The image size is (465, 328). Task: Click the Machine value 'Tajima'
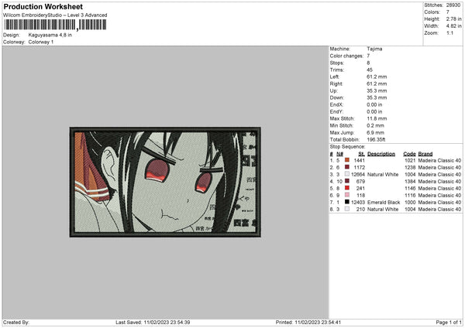tap(374, 49)
